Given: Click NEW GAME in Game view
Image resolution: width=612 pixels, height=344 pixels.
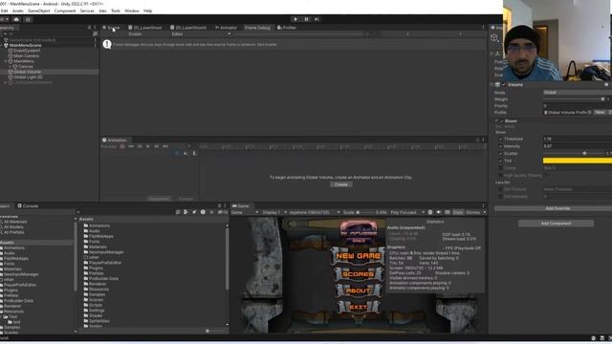Looking at the screenshot, I should (x=358, y=256).
